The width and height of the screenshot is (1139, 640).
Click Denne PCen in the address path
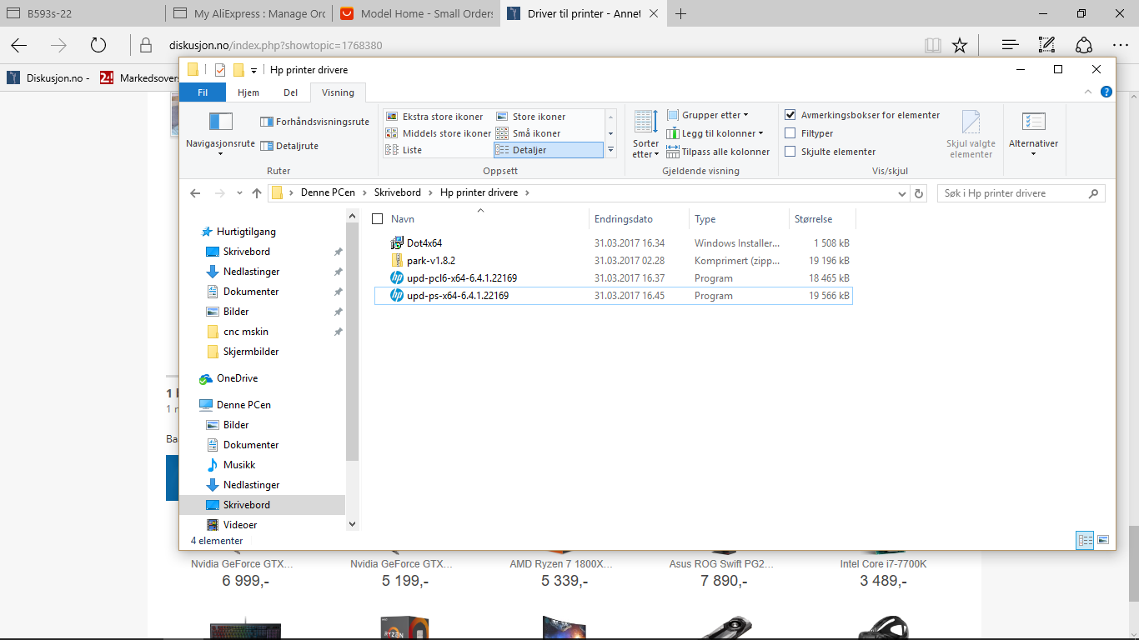327,192
